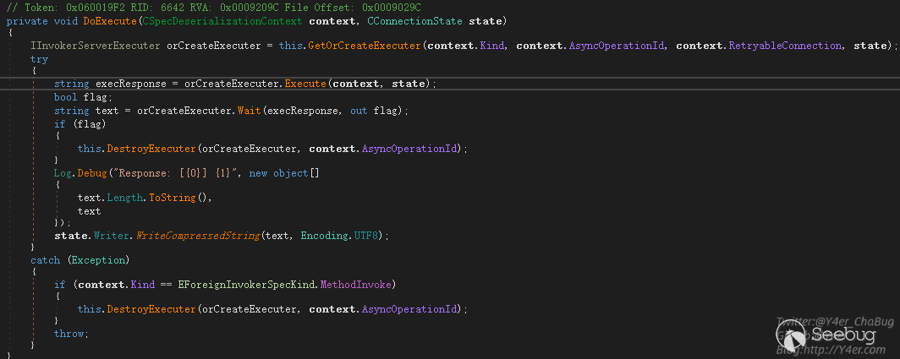Click the throw keyword
The height and width of the screenshot is (359, 900).
[69, 334]
